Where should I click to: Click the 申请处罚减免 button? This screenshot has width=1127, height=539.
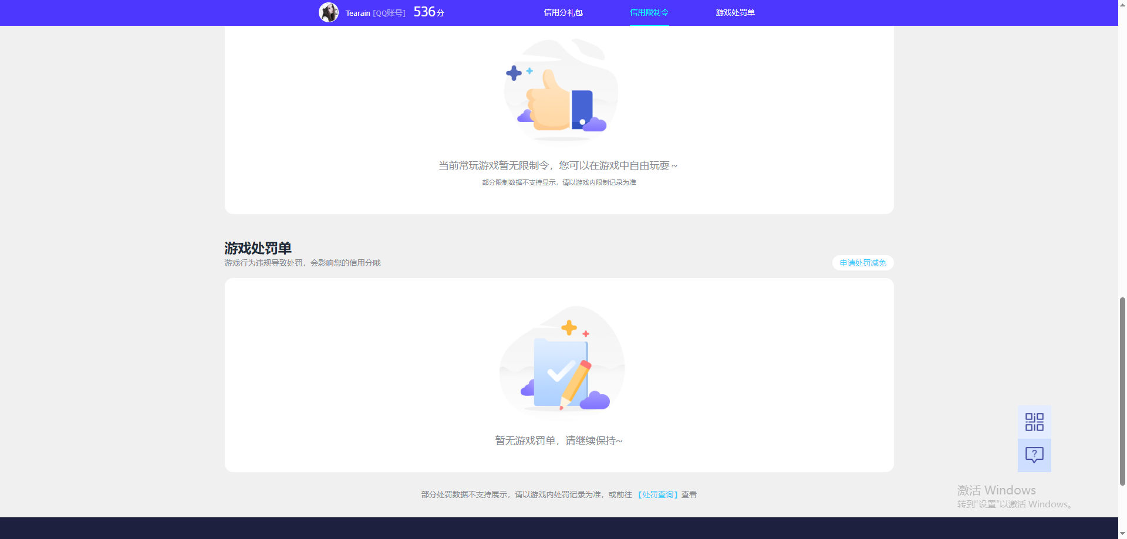coord(863,263)
